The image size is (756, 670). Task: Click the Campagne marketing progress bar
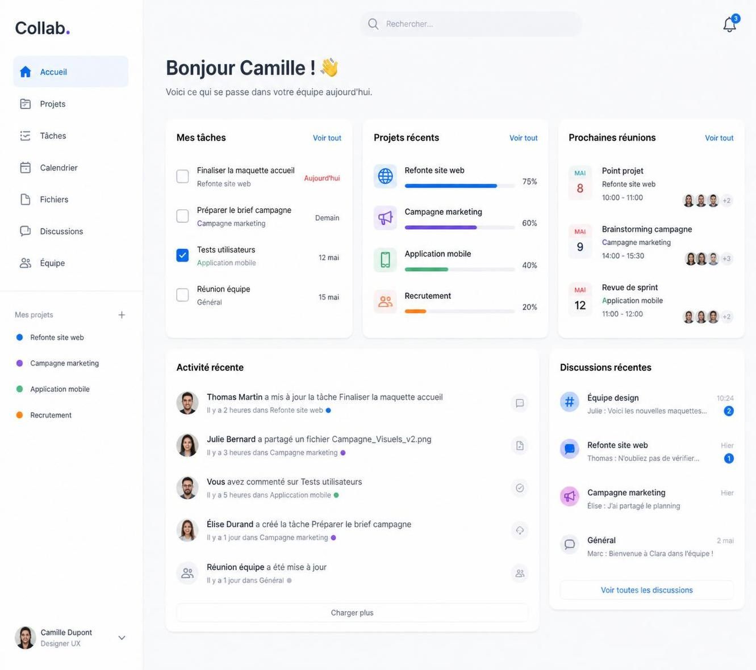click(x=460, y=227)
